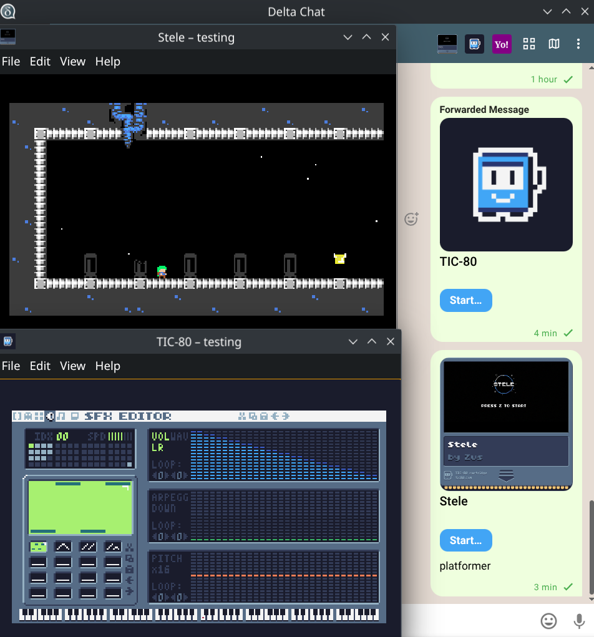Toggle the WAV mode in volume panel
594x637 pixels.
click(x=179, y=437)
